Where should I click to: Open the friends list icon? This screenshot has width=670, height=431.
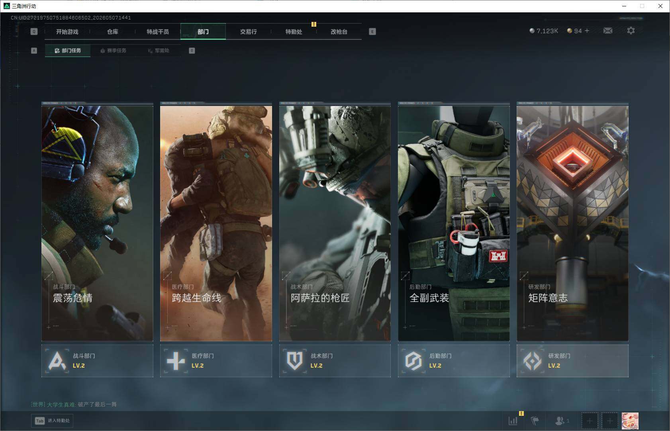point(560,421)
